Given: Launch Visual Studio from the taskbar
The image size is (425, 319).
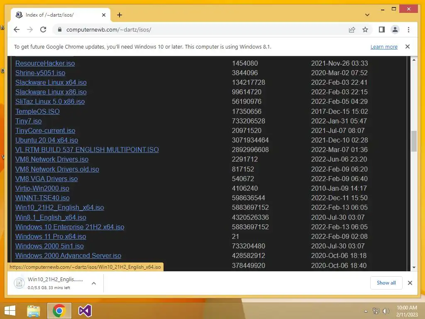Looking at the screenshot, I should pyautogui.click(x=85, y=311).
